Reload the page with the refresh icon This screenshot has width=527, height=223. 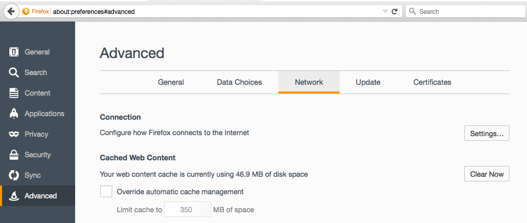click(395, 11)
